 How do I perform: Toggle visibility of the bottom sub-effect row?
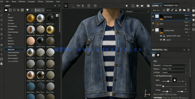[x=161, y=40]
